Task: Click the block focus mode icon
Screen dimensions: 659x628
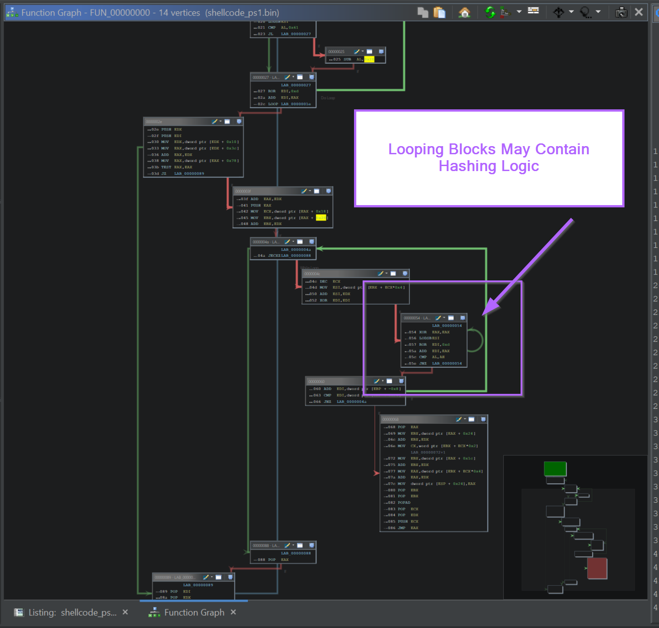Action: (x=585, y=13)
